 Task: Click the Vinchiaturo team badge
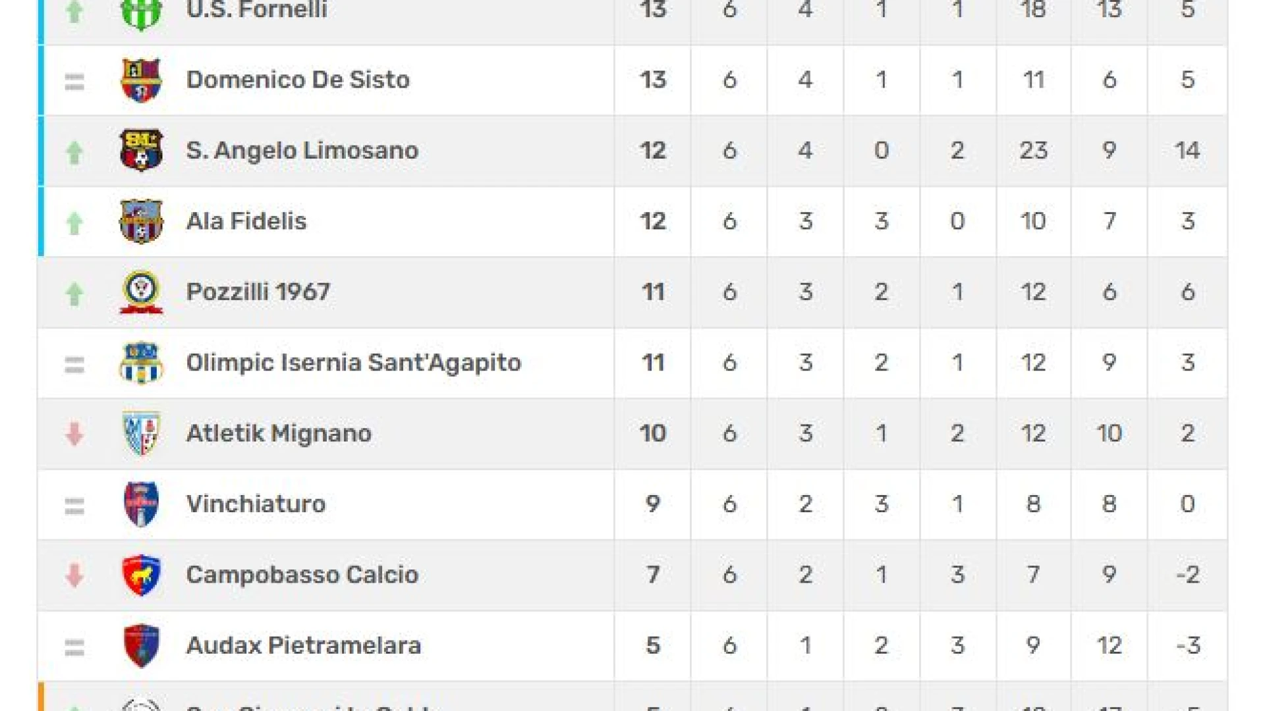click(141, 504)
